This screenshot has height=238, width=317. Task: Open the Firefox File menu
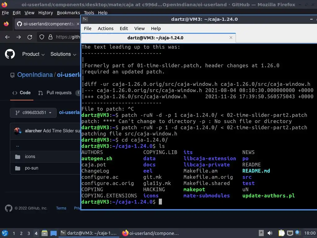tap(5, 13)
